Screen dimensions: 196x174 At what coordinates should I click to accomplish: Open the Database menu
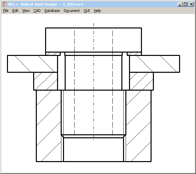pyautogui.click(x=52, y=11)
